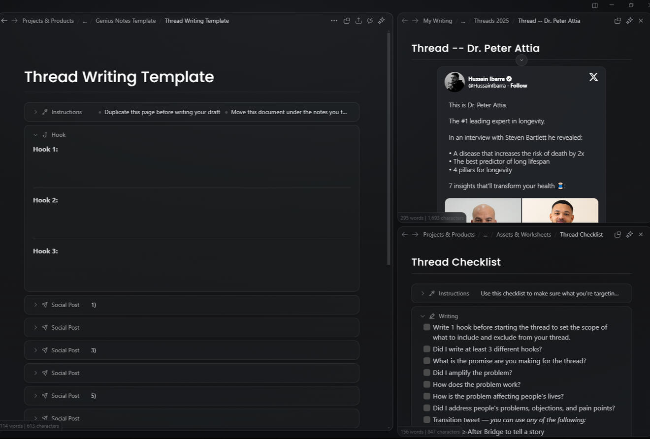Check 'Did I write at least 3 different hooks?'
The image size is (650, 439).
point(427,349)
